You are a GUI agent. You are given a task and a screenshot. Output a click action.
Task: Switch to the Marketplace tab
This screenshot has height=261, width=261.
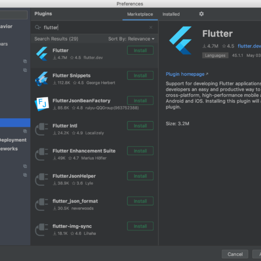pyautogui.click(x=140, y=14)
